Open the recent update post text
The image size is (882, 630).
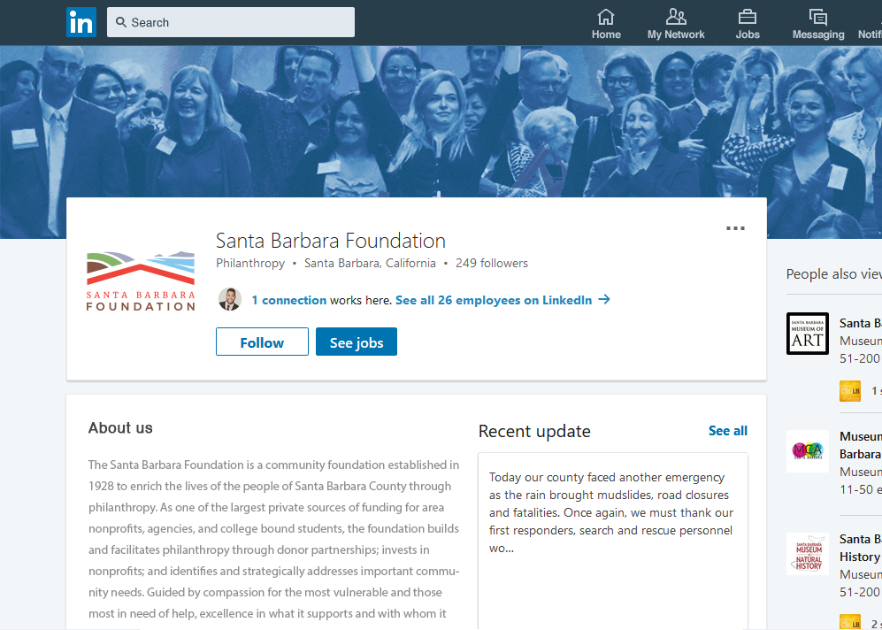[611, 512]
